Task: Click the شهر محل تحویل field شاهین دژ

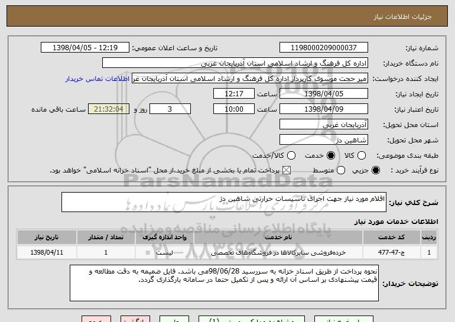Action: [x=324, y=140]
